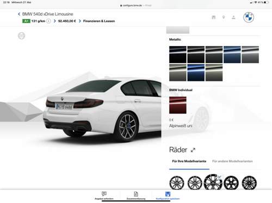Expand the Räder section with arrow icon
Image resolution: width=272 pixels, height=203 pixels.
pyautogui.click(x=193, y=150)
